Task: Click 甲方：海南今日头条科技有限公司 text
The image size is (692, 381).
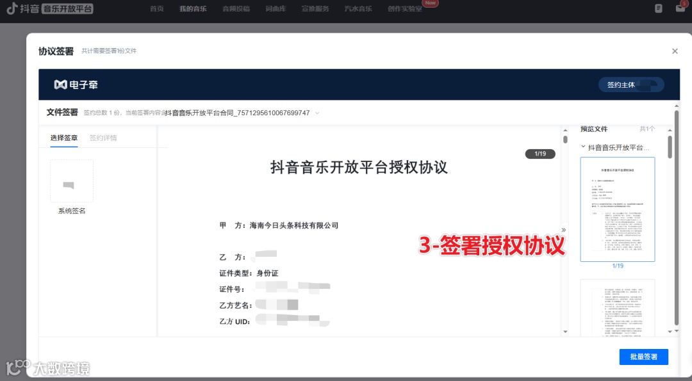Action: click(x=279, y=225)
